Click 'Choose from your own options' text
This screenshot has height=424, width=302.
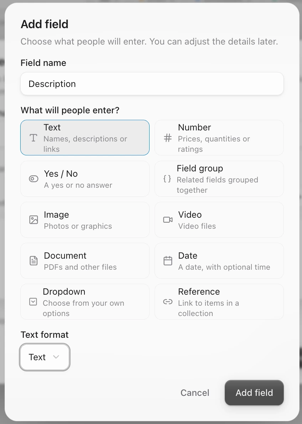[x=84, y=308]
